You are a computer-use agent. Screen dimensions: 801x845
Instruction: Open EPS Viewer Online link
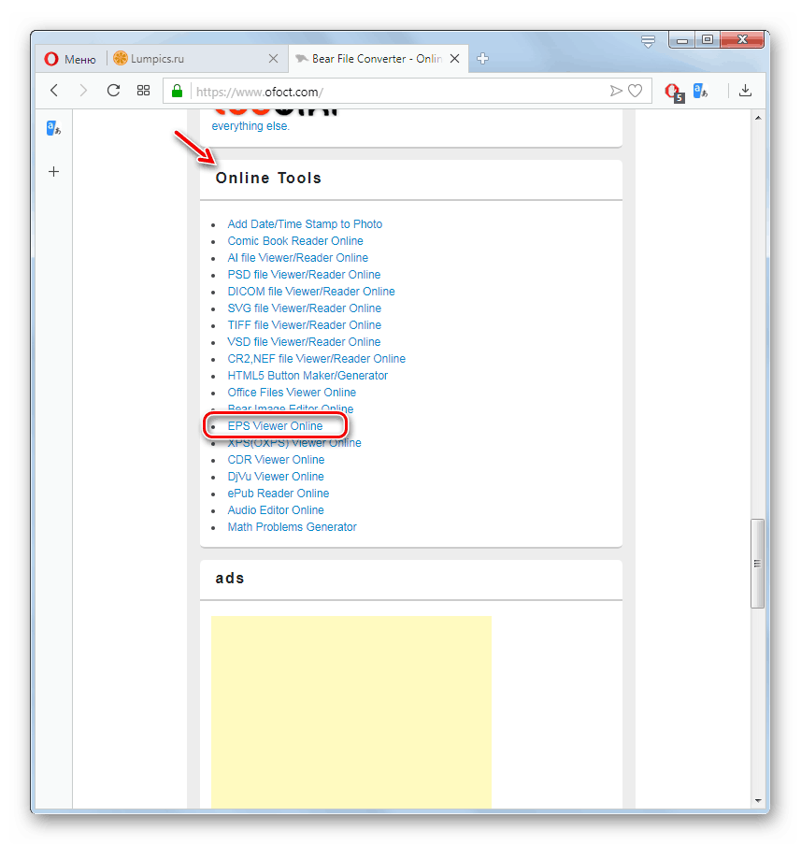pyautogui.click(x=275, y=425)
